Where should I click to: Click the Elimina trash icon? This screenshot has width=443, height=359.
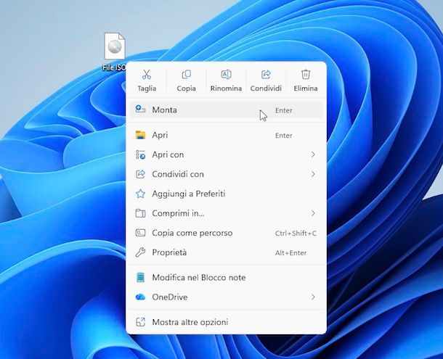coord(306,75)
